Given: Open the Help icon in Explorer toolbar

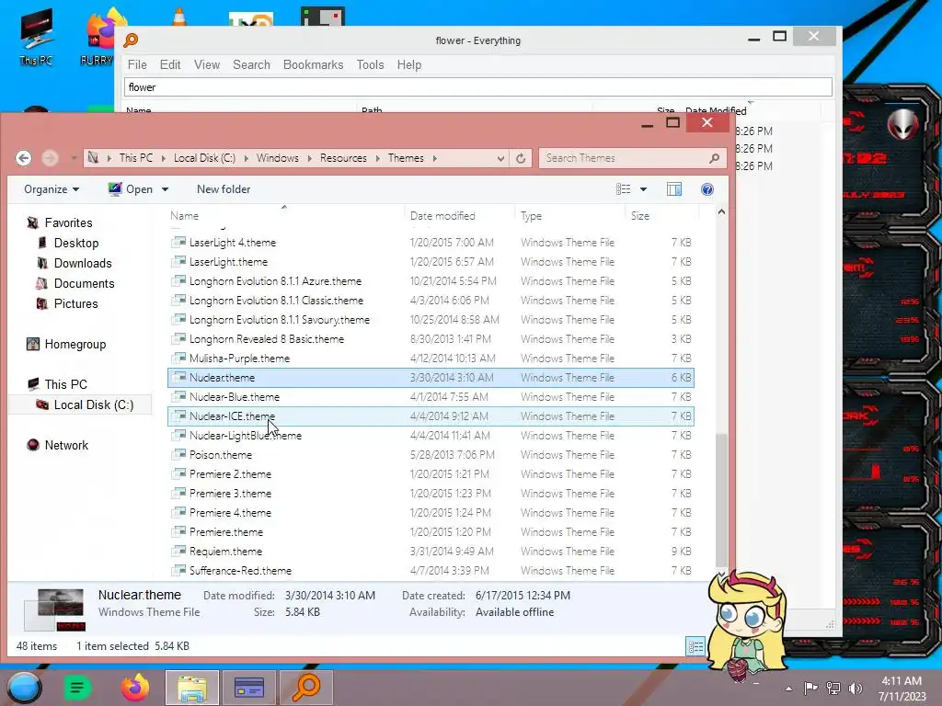Looking at the screenshot, I should point(707,189).
